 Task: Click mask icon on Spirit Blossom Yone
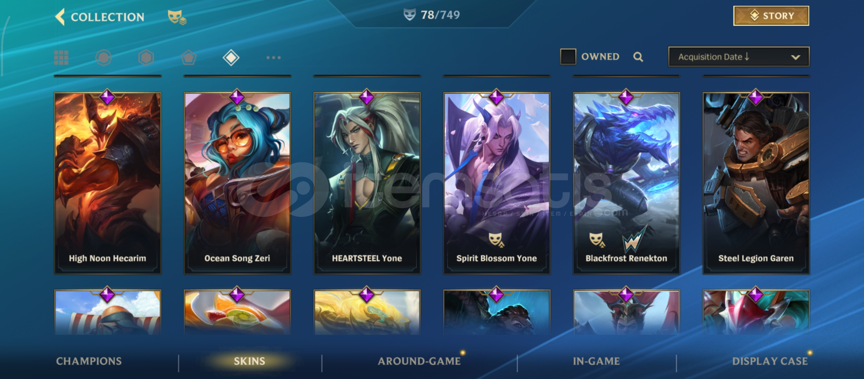point(496,240)
